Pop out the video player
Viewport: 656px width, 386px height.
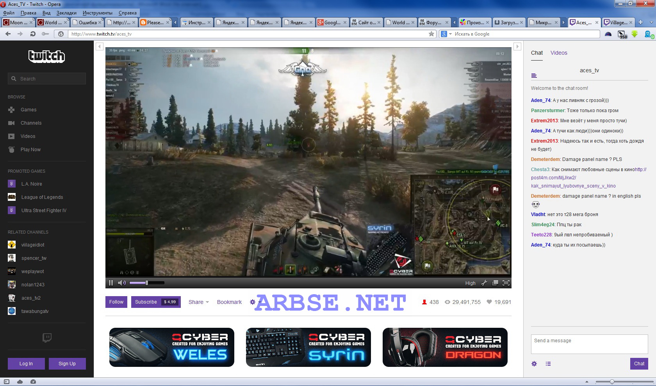pyautogui.click(x=495, y=283)
